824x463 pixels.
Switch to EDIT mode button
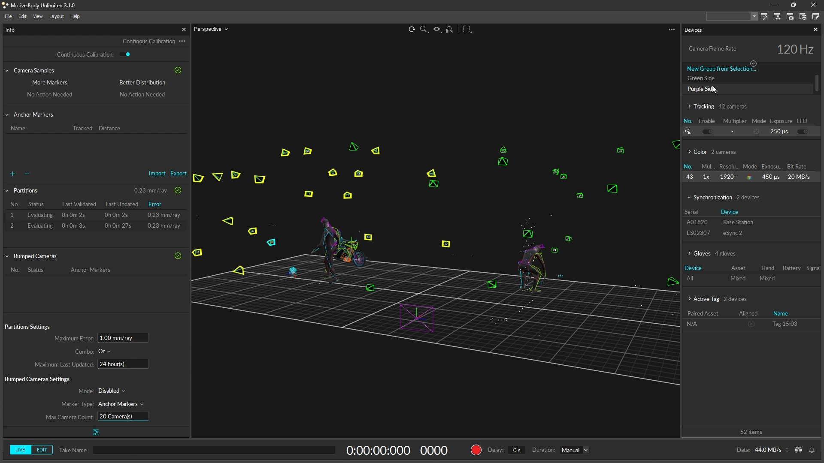pyautogui.click(x=42, y=450)
